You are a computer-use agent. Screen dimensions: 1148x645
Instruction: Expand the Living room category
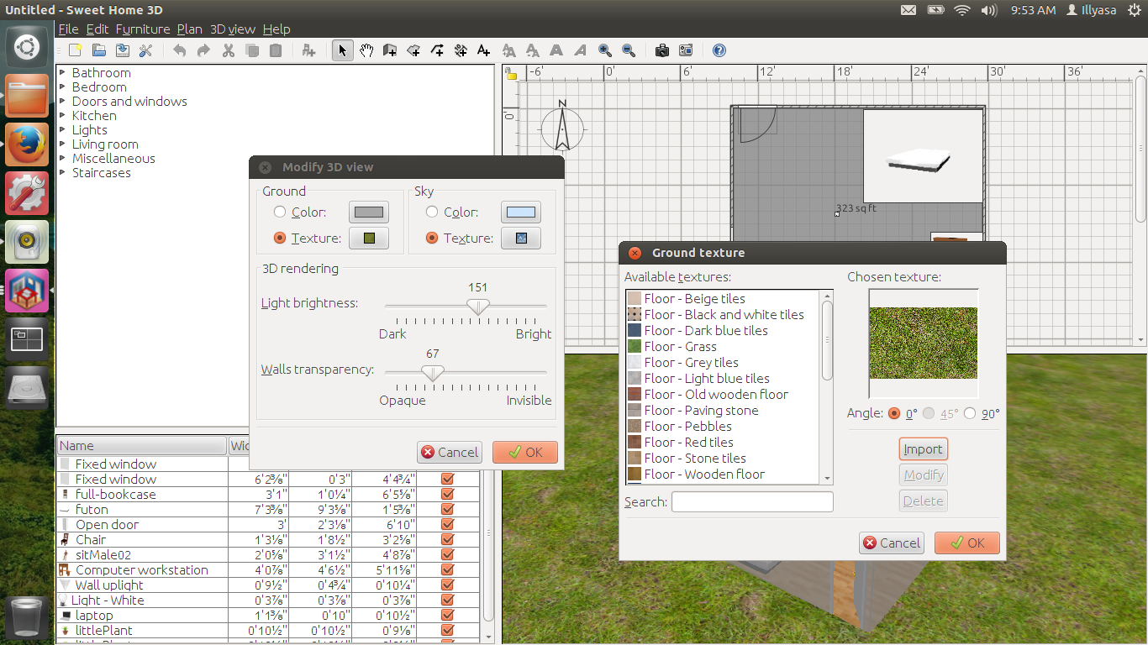pos(63,144)
